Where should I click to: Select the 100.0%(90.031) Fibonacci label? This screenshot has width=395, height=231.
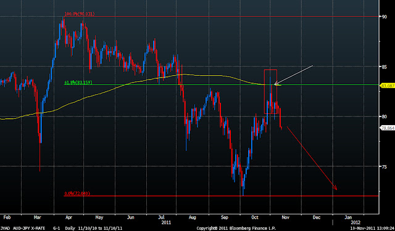tap(80, 14)
